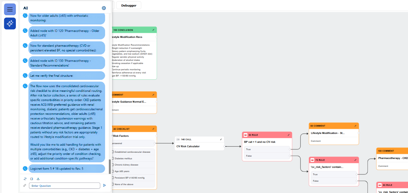Image resolution: width=408 pixels, height=193 pixels.
Task: Collapse the 60 COMMENT node
Action: click(x=355, y=126)
